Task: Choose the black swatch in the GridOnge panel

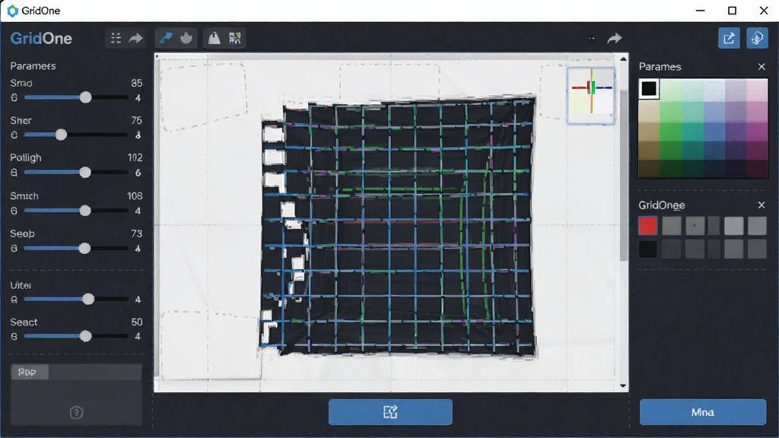Action: pyautogui.click(x=648, y=249)
